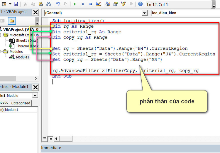220x153 pixels.
Task: Click the line 'Dim criterial_rg As Range'
Action: 87,32
